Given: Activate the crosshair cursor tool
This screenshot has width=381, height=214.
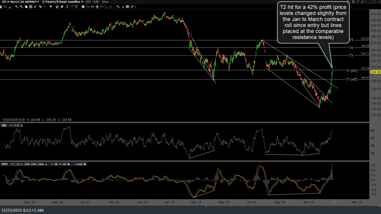Looking at the screenshot, I should [30, 7].
